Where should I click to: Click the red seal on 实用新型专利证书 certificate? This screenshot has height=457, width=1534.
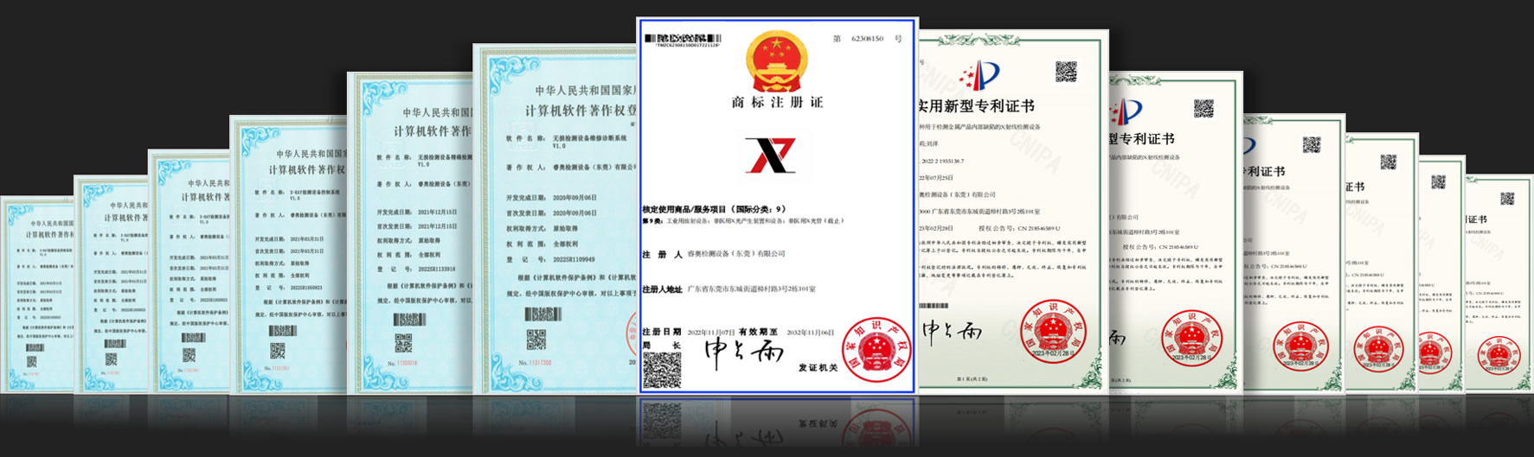click(1053, 331)
